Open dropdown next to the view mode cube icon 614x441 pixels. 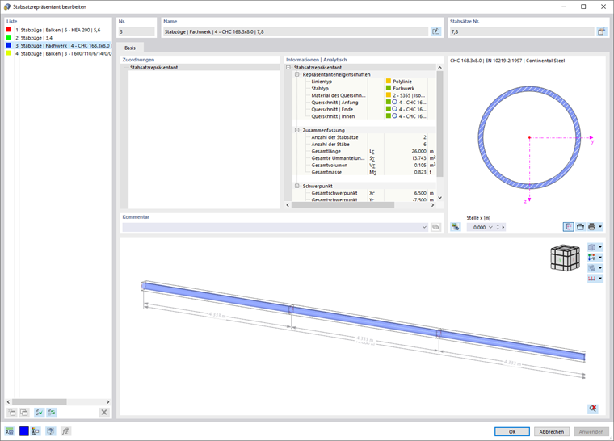tap(600, 247)
